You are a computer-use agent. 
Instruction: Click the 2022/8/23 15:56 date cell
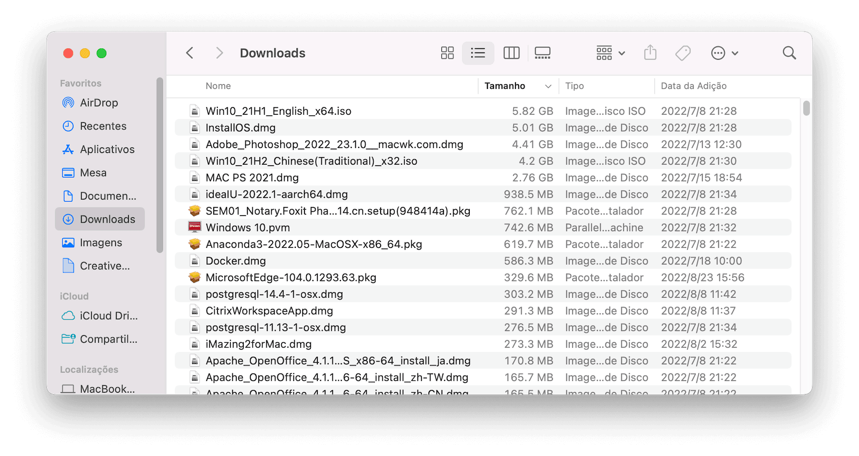(702, 277)
